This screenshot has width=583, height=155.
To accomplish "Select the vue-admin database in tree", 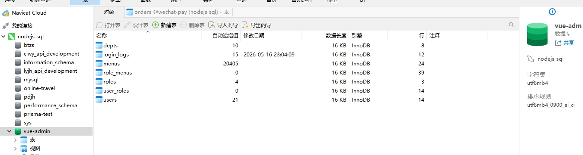I will pos(37,131).
